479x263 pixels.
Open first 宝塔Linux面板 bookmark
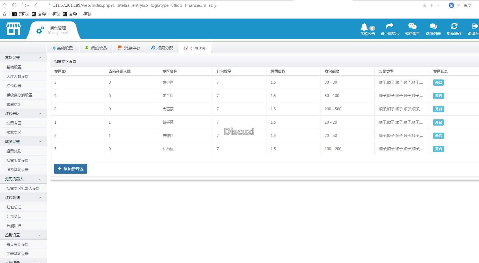(x=46, y=14)
